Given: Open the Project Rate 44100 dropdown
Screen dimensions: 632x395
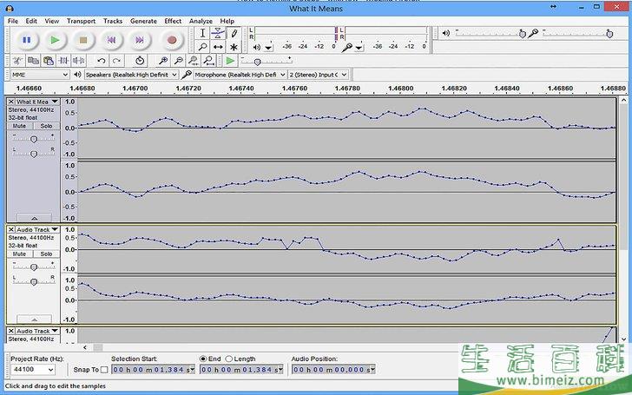Looking at the screenshot, I should [33, 369].
